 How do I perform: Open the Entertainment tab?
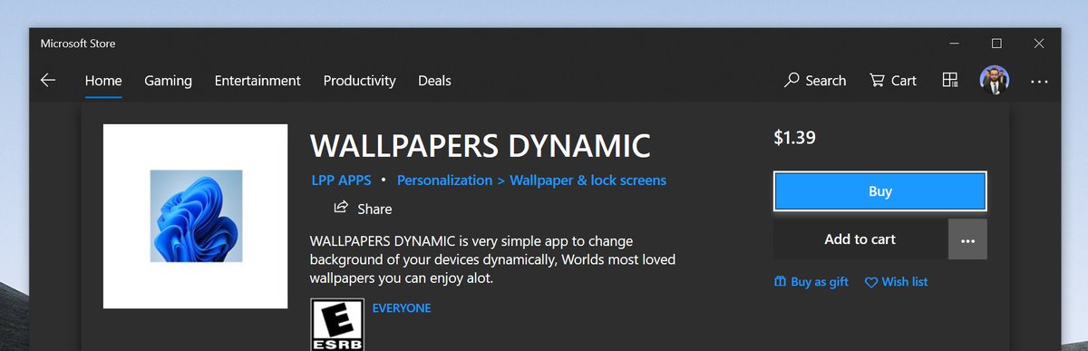pyautogui.click(x=257, y=81)
